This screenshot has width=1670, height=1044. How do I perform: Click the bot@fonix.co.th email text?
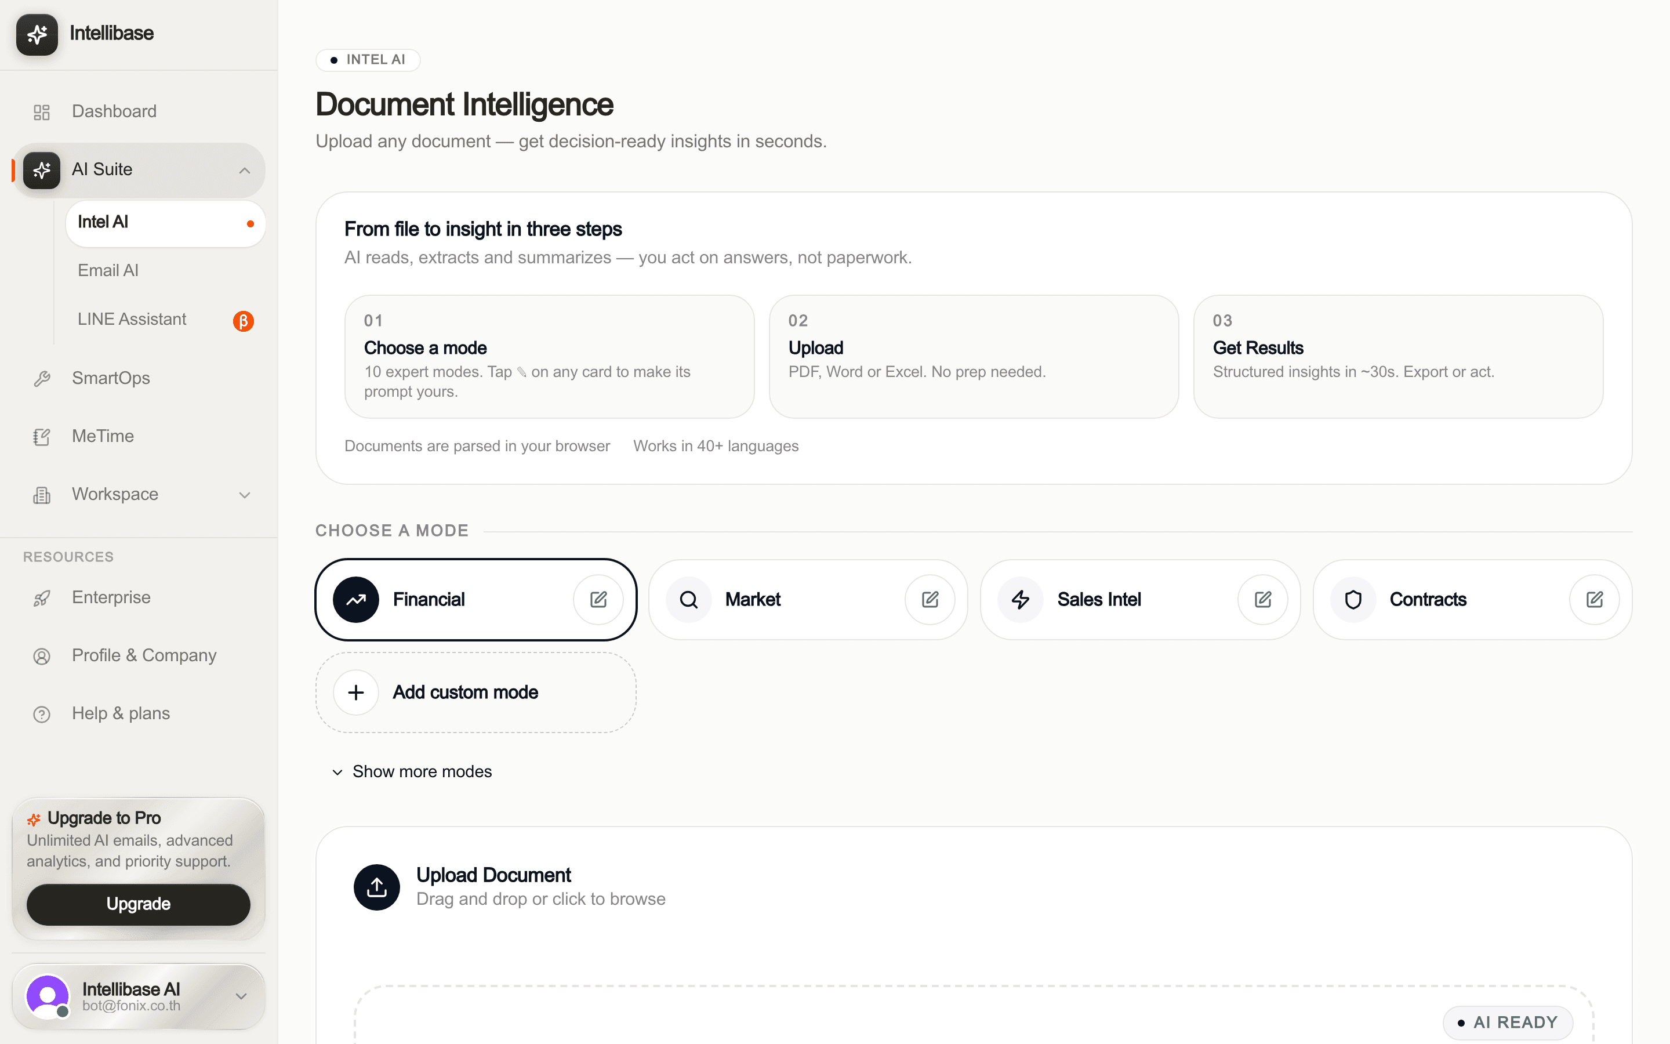coord(131,1006)
